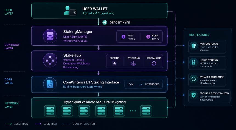Click the Non-Custodial shield icon
Image resolution: width=236 pixels, height=130 pixels.
(193, 46)
